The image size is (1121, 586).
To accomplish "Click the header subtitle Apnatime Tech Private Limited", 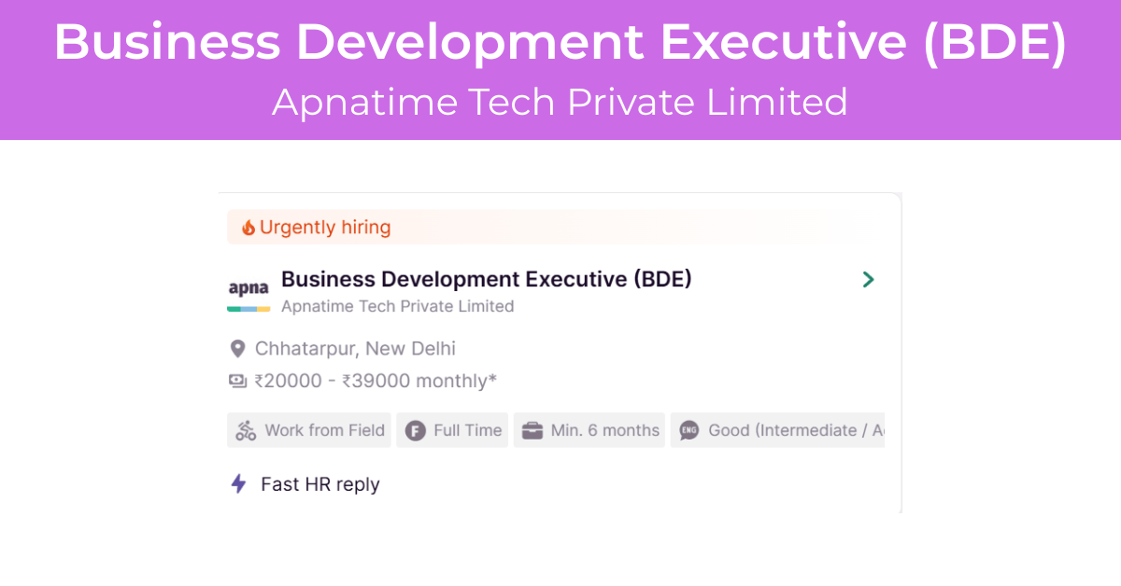I will 560,102.
